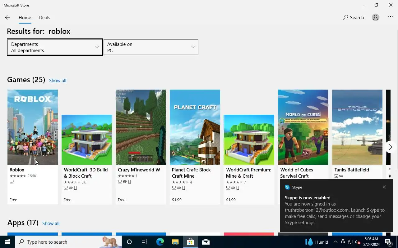
Task: Open the Search box in Store
Action: [353, 18]
